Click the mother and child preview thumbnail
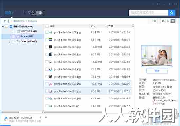Viewport: 180px width, 126px height. (157, 56)
